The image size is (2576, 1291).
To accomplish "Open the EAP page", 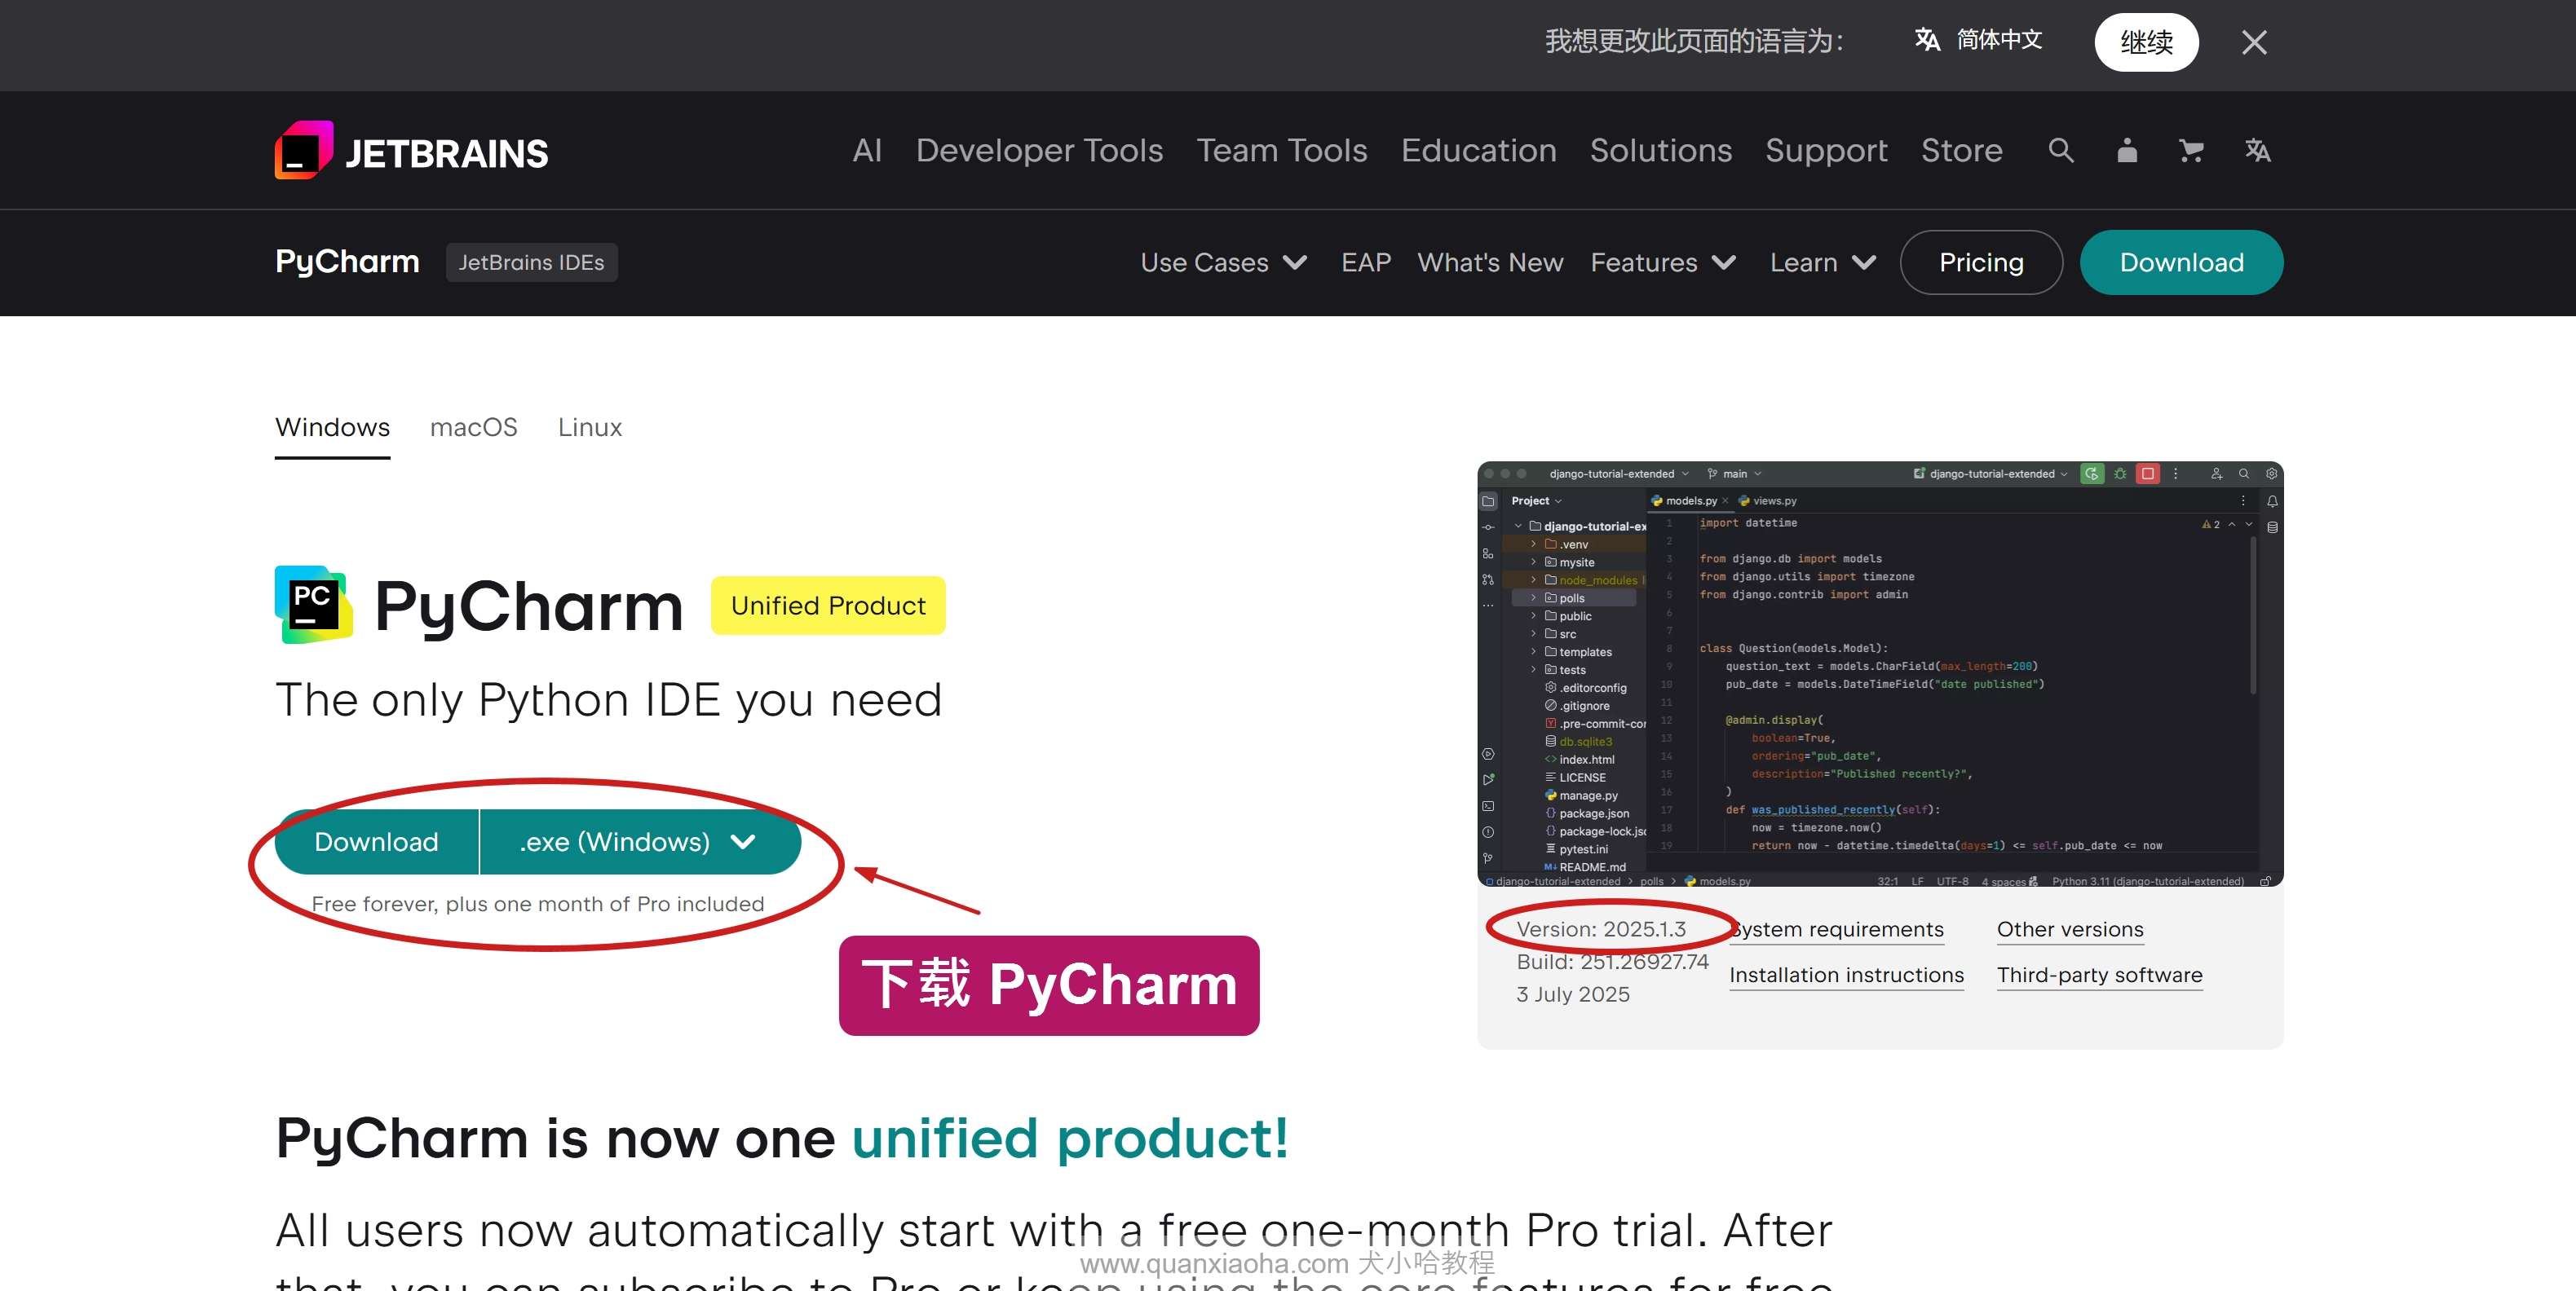I will click(x=1365, y=262).
